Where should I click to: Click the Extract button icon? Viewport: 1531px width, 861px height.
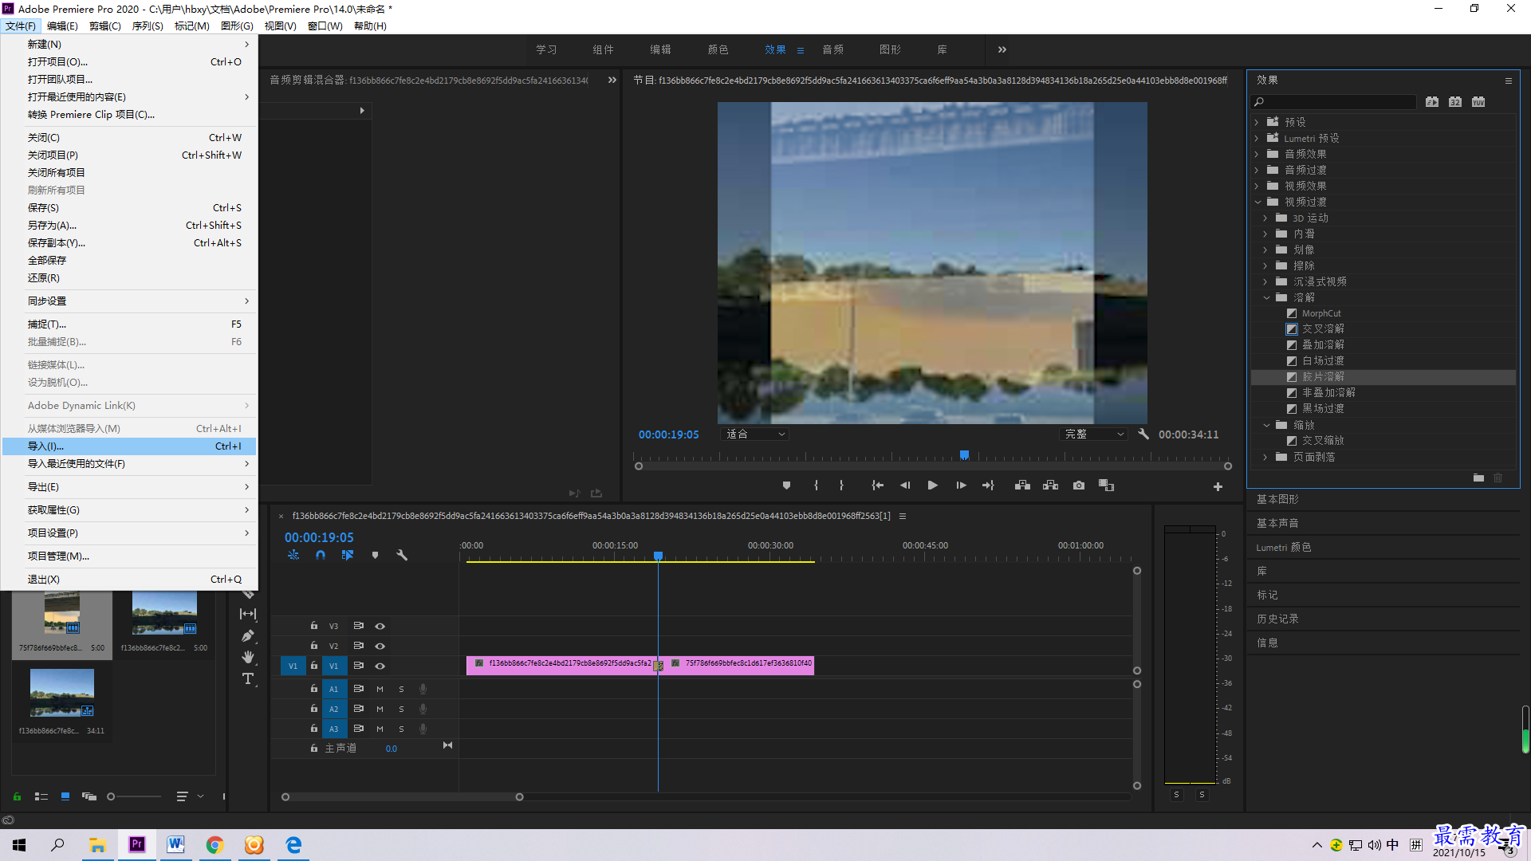click(1050, 486)
